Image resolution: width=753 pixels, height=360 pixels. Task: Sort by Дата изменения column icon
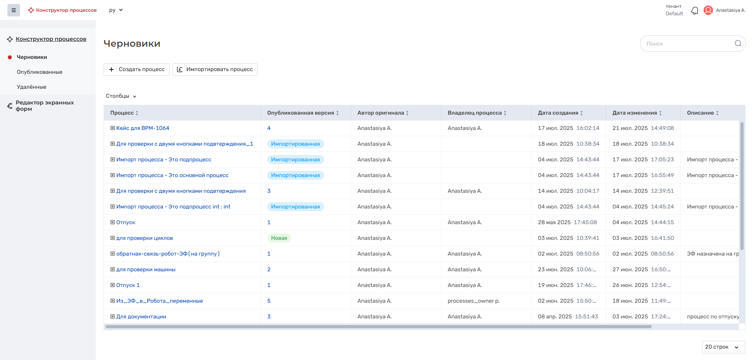[660, 113]
